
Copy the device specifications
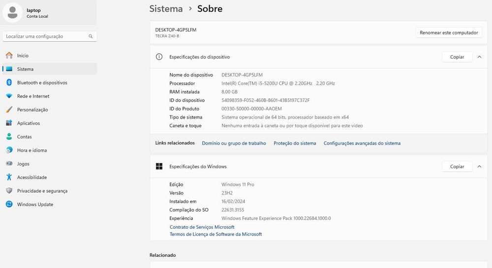pos(457,57)
